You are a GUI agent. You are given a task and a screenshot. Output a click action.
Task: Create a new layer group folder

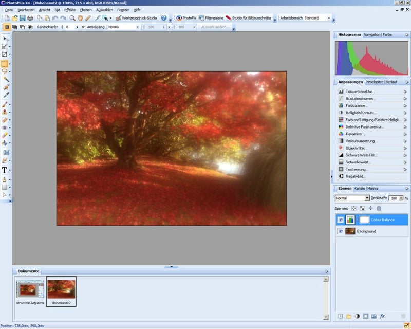click(349, 316)
